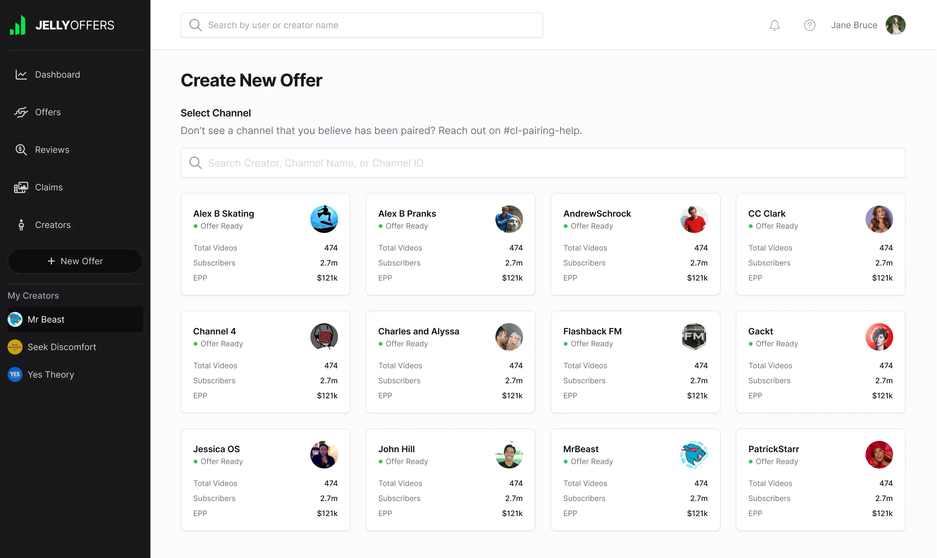Open the help question mark icon

pyautogui.click(x=809, y=25)
